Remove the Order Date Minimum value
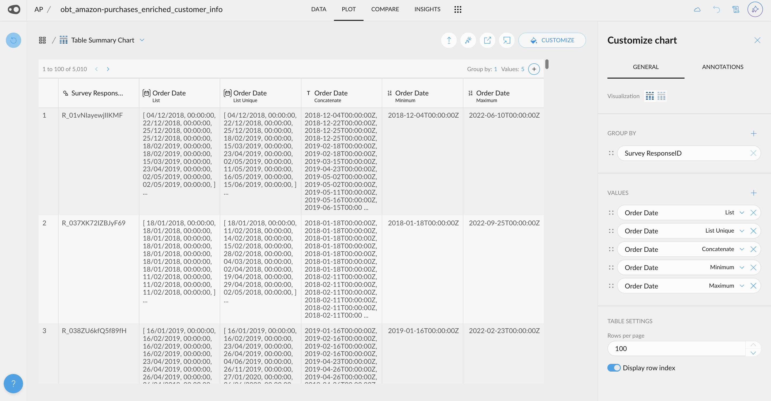This screenshot has width=771, height=401. 753,267
